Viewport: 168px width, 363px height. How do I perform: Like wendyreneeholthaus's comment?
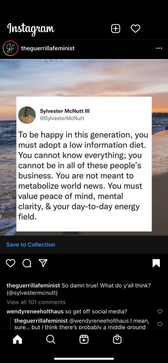click(160, 312)
